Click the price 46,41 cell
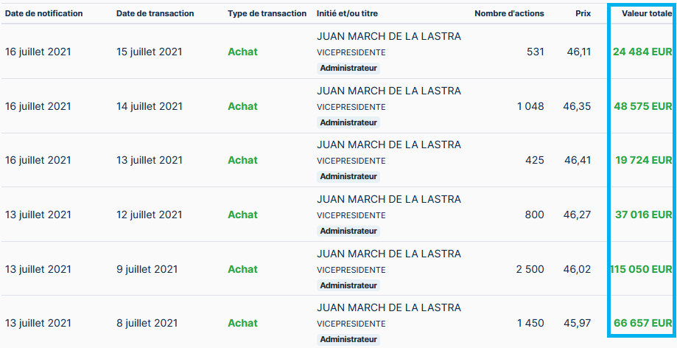 (578, 160)
